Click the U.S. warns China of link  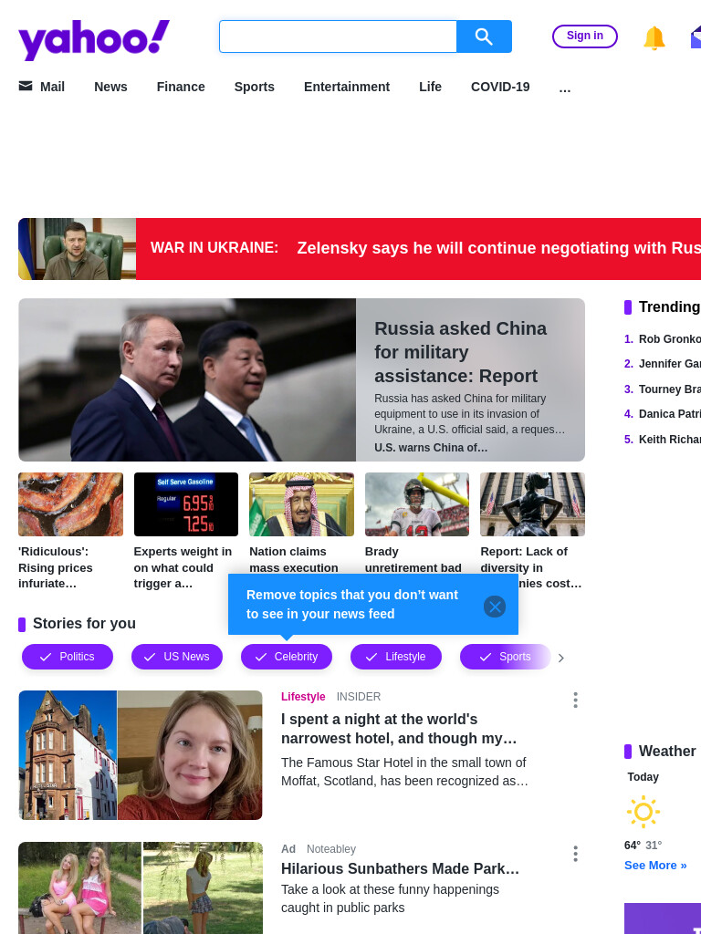[x=431, y=447]
